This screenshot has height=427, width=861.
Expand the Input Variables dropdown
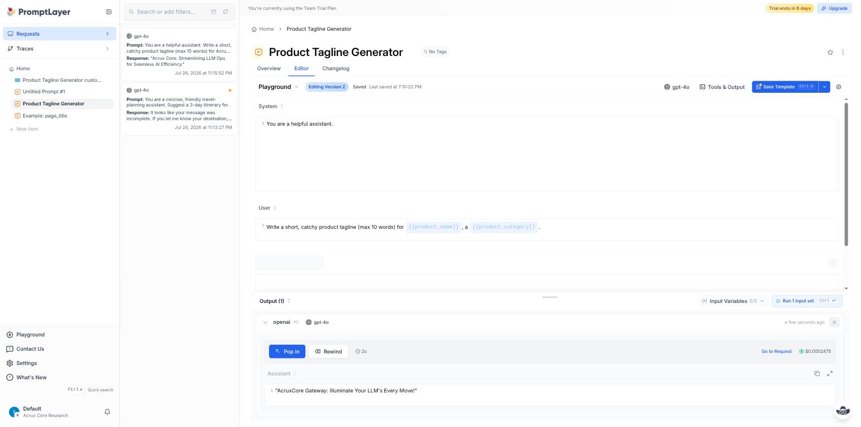[732, 301]
